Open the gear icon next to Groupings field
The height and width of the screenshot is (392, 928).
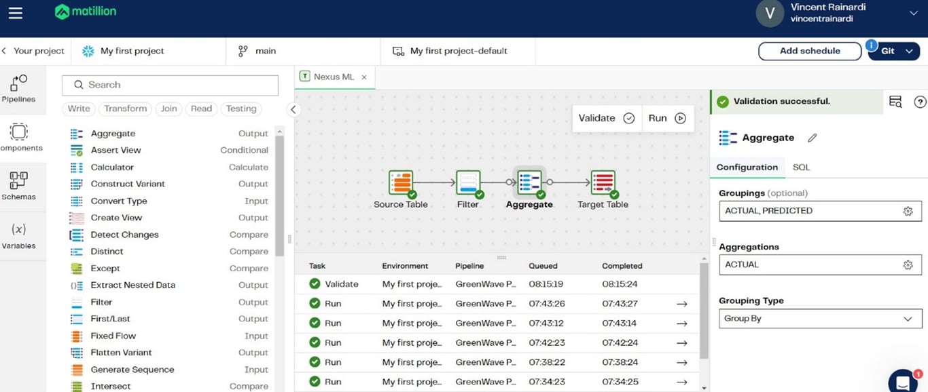(x=908, y=211)
